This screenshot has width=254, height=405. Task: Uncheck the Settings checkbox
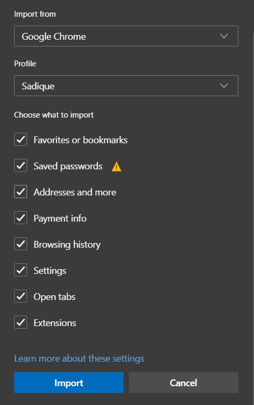21,270
